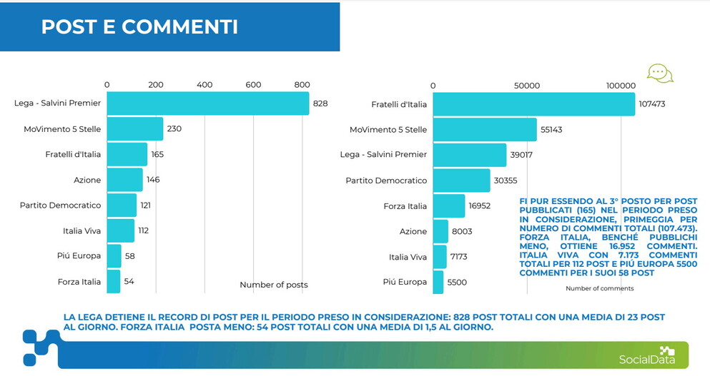Click the blue abstract logo at bottom left
The height and width of the screenshot is (376, 710).
coord(40,347)
